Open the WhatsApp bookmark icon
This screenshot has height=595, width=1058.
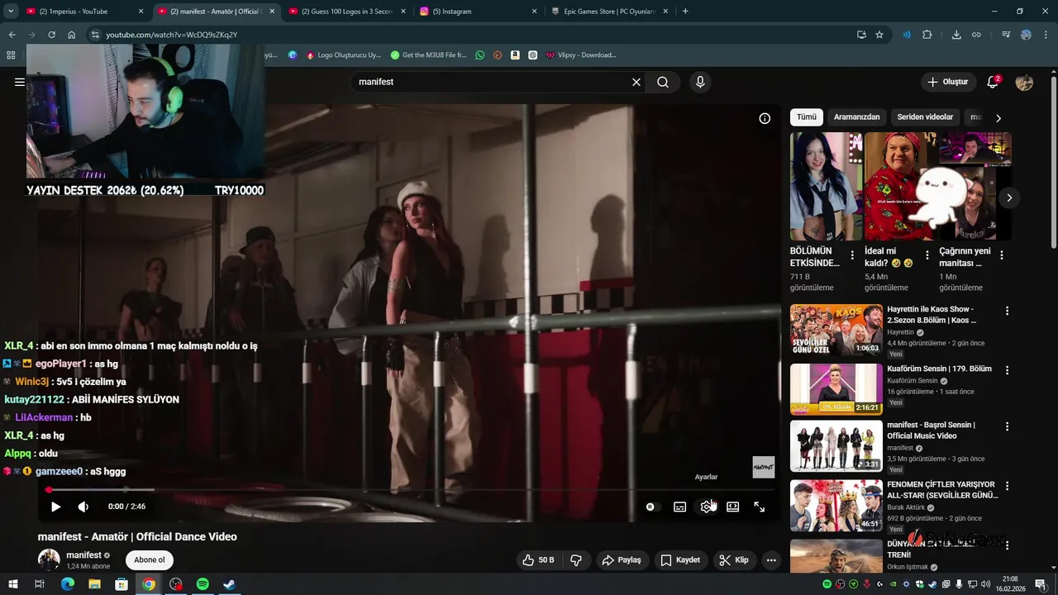[x=479, y=55]
